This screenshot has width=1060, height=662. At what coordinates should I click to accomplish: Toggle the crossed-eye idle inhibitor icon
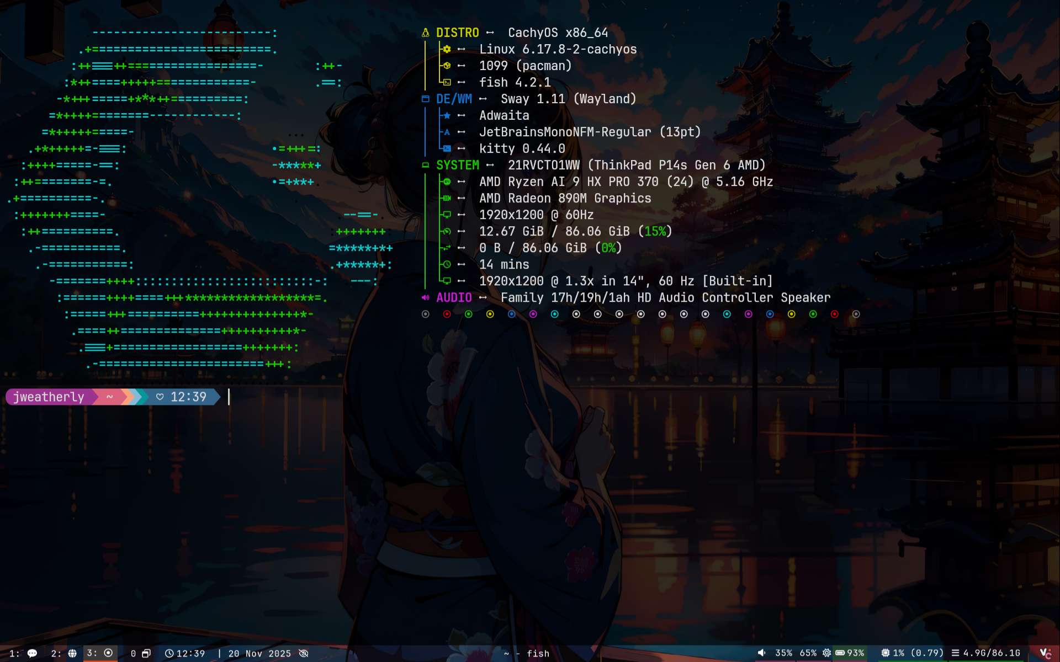(x=304, y=653)
